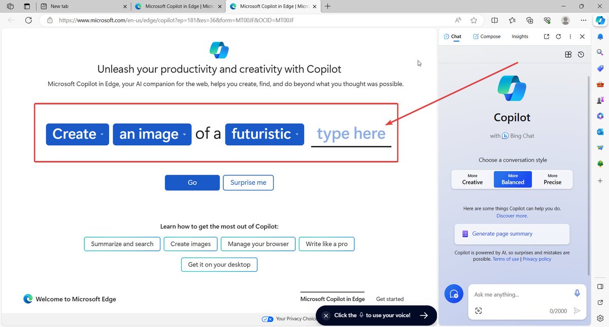Select the Get started page tab
Viewport: 609px width, 327px height.
tap(390, 299)
